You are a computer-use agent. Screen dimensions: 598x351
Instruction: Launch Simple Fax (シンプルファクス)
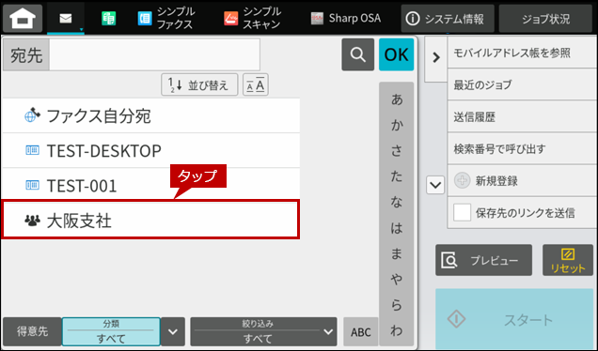coord(165,18)
